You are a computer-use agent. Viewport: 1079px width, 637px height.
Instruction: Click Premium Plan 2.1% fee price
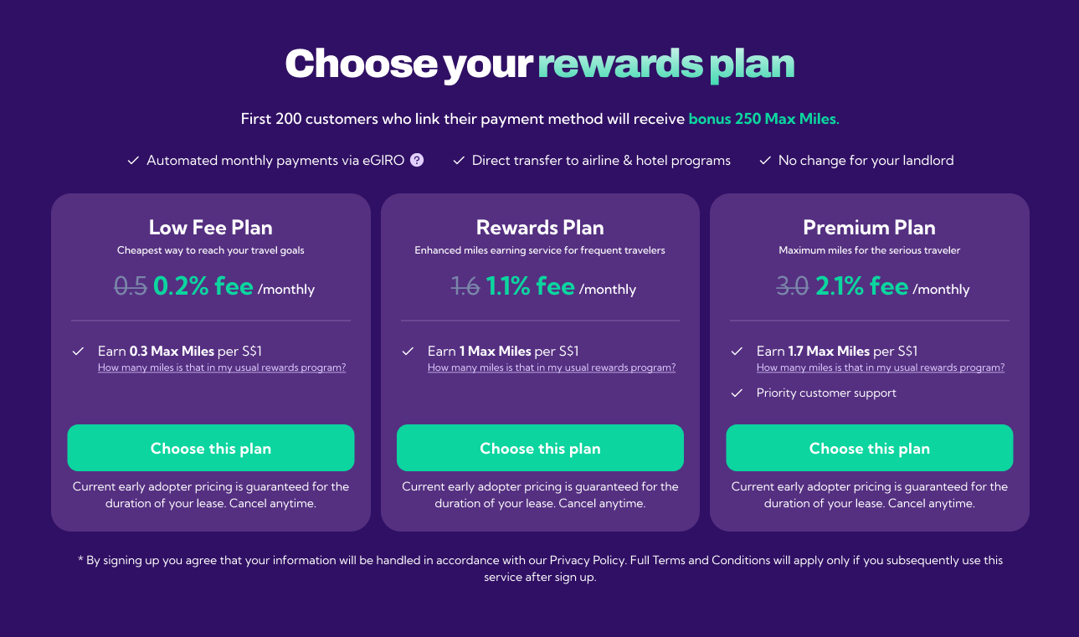coord(861,286)
